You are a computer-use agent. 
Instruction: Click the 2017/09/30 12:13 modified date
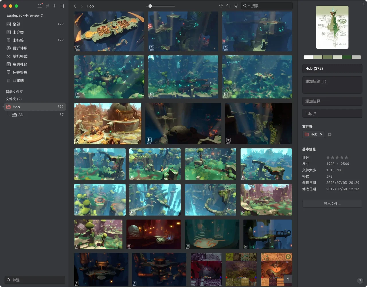tap(343, 189)
